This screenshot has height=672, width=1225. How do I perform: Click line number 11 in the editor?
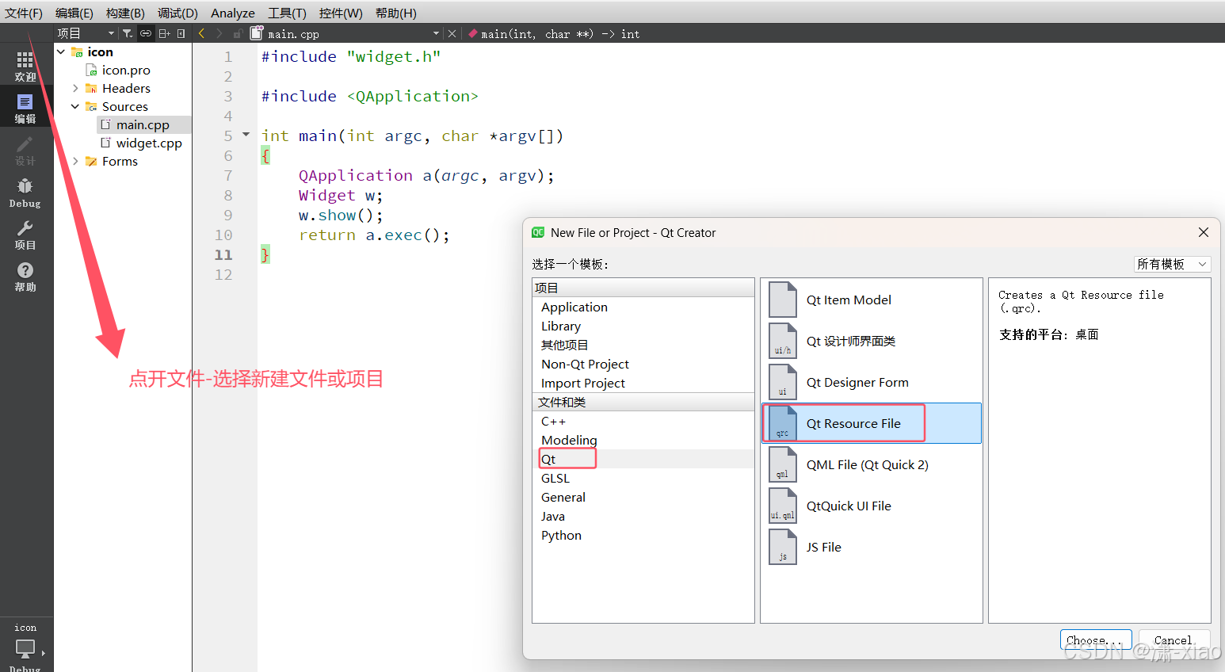(223, 254)
